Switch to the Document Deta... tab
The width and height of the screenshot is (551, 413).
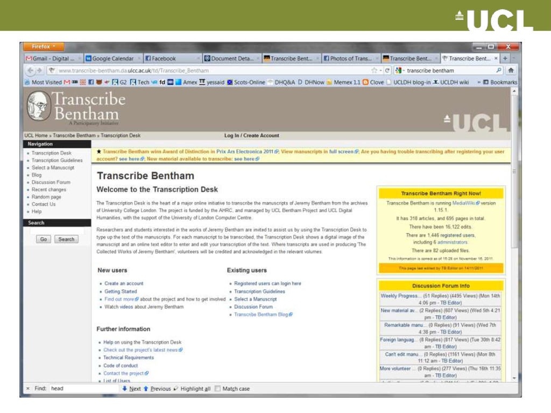pos(231,58)
